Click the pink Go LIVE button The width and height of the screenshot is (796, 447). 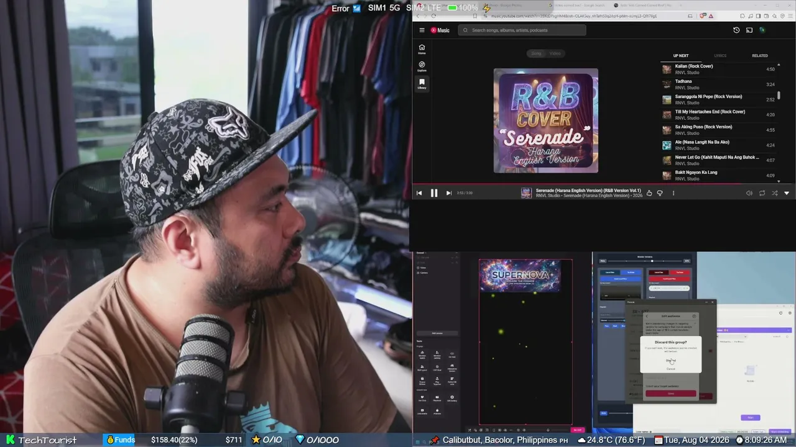[x=578, y=430]
